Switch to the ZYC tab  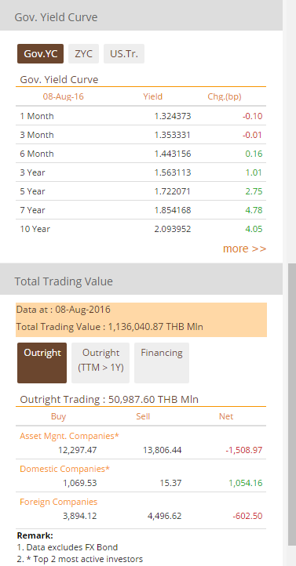pyautogui.click(x=83, y=54)
